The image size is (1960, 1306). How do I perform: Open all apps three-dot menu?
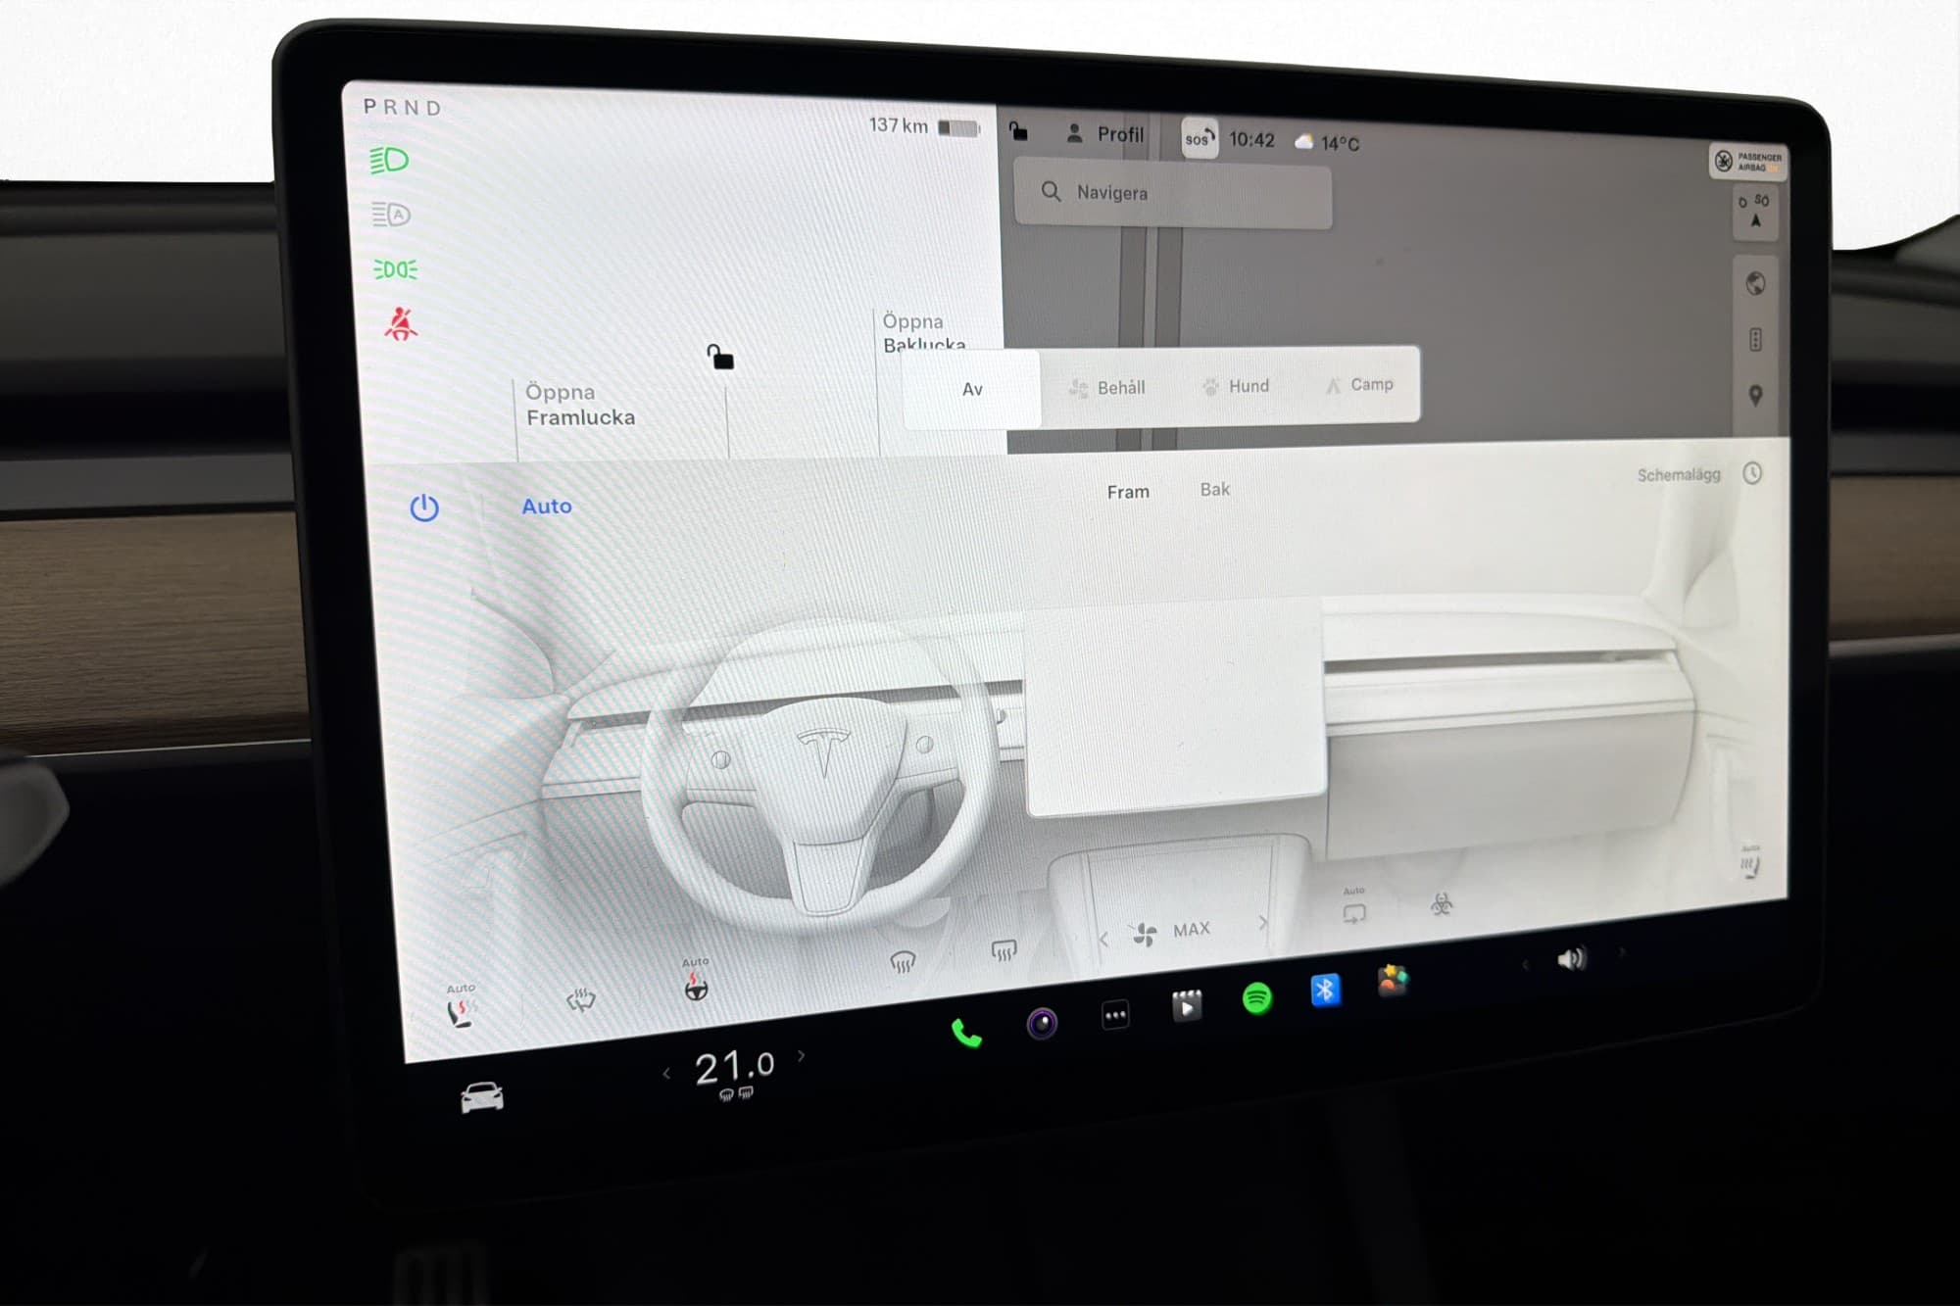[1115, 1016]
